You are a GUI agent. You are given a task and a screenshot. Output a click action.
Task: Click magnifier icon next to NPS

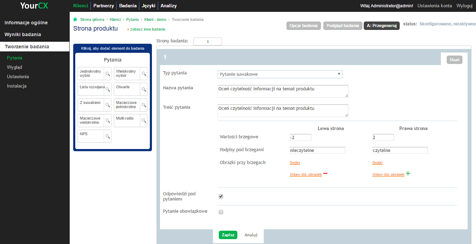pos(108,136)
